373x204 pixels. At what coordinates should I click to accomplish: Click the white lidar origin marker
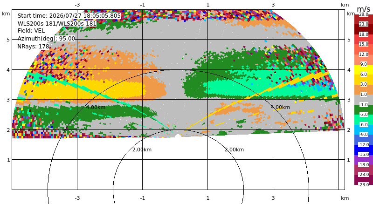click(178, 136)
